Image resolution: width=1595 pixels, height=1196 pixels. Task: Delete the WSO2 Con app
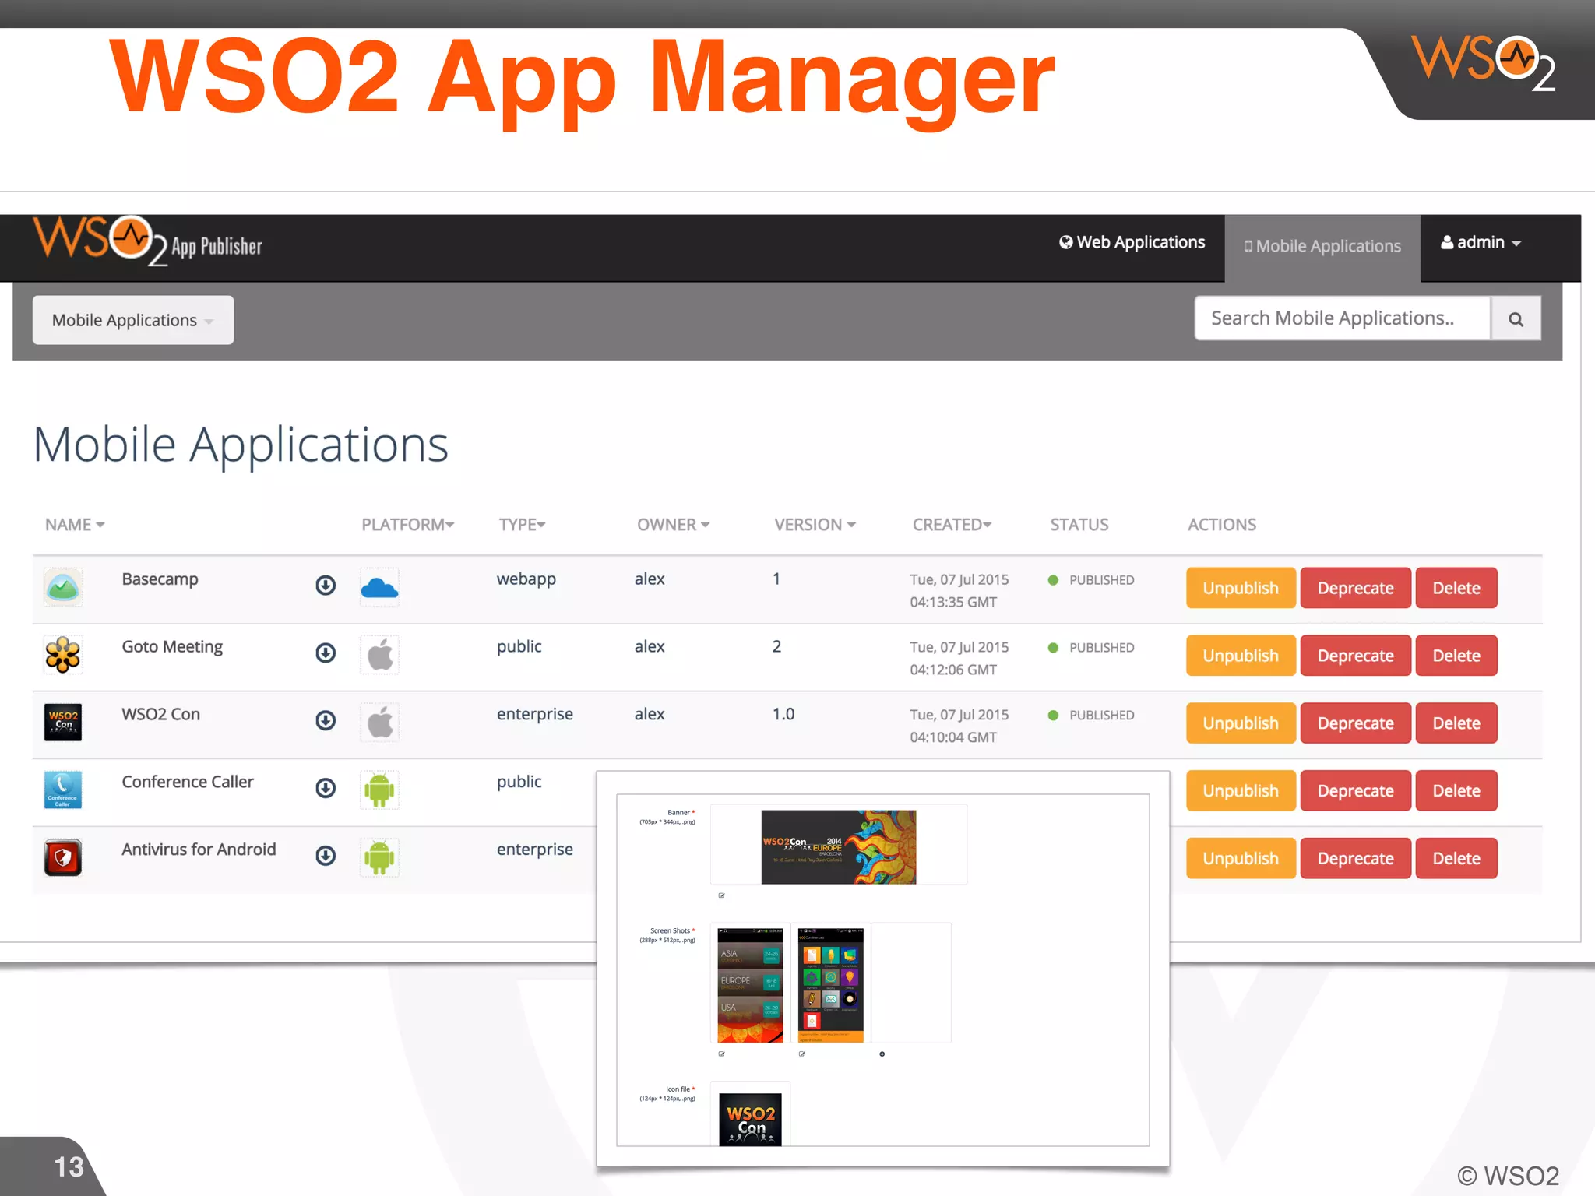1456,723
